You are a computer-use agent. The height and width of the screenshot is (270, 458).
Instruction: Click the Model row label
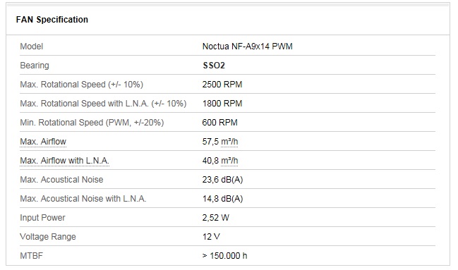pyautogui.click(x=31, y=47)
